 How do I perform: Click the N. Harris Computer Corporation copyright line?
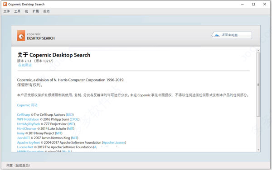pos(71,80)
